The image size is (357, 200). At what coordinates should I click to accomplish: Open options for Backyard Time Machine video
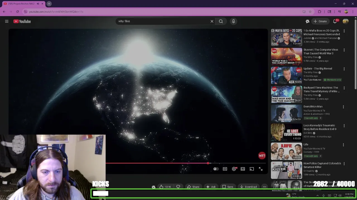[344, 88]
